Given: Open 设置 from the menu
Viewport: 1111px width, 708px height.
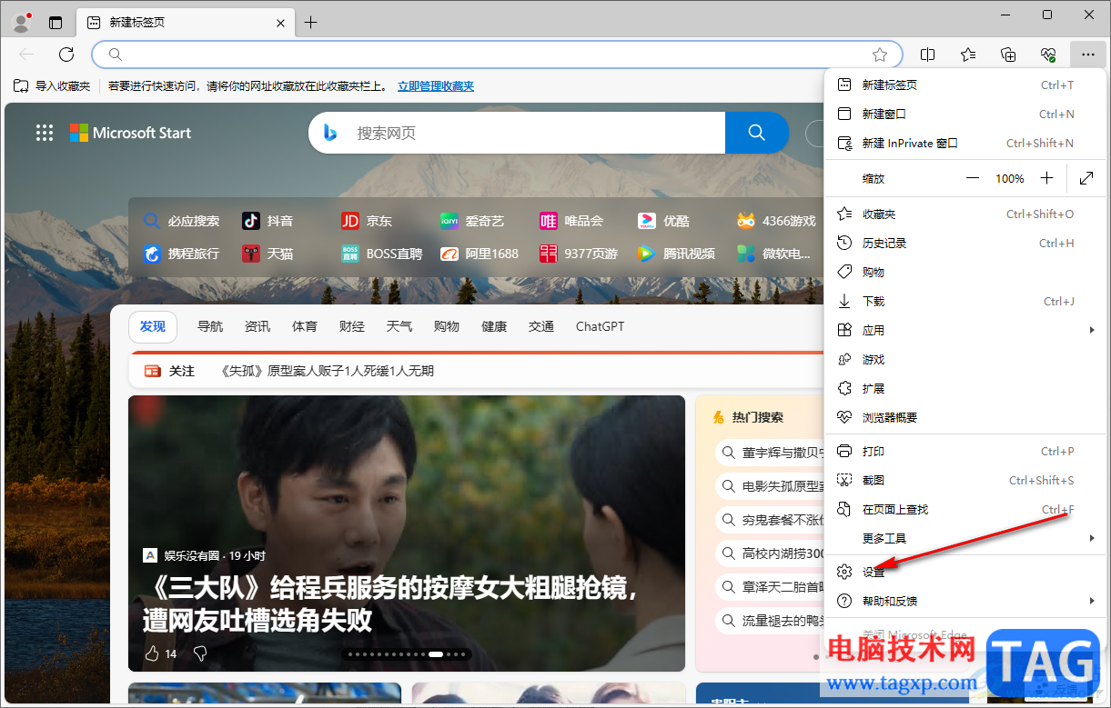Looking at the screenshot, I should [966, 572].
